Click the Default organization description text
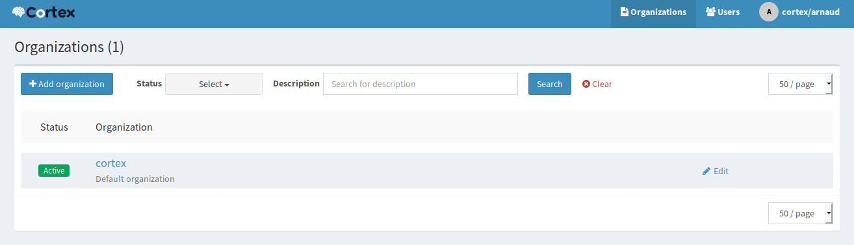The width and height of the screenshot is (854, 245). 135,179
